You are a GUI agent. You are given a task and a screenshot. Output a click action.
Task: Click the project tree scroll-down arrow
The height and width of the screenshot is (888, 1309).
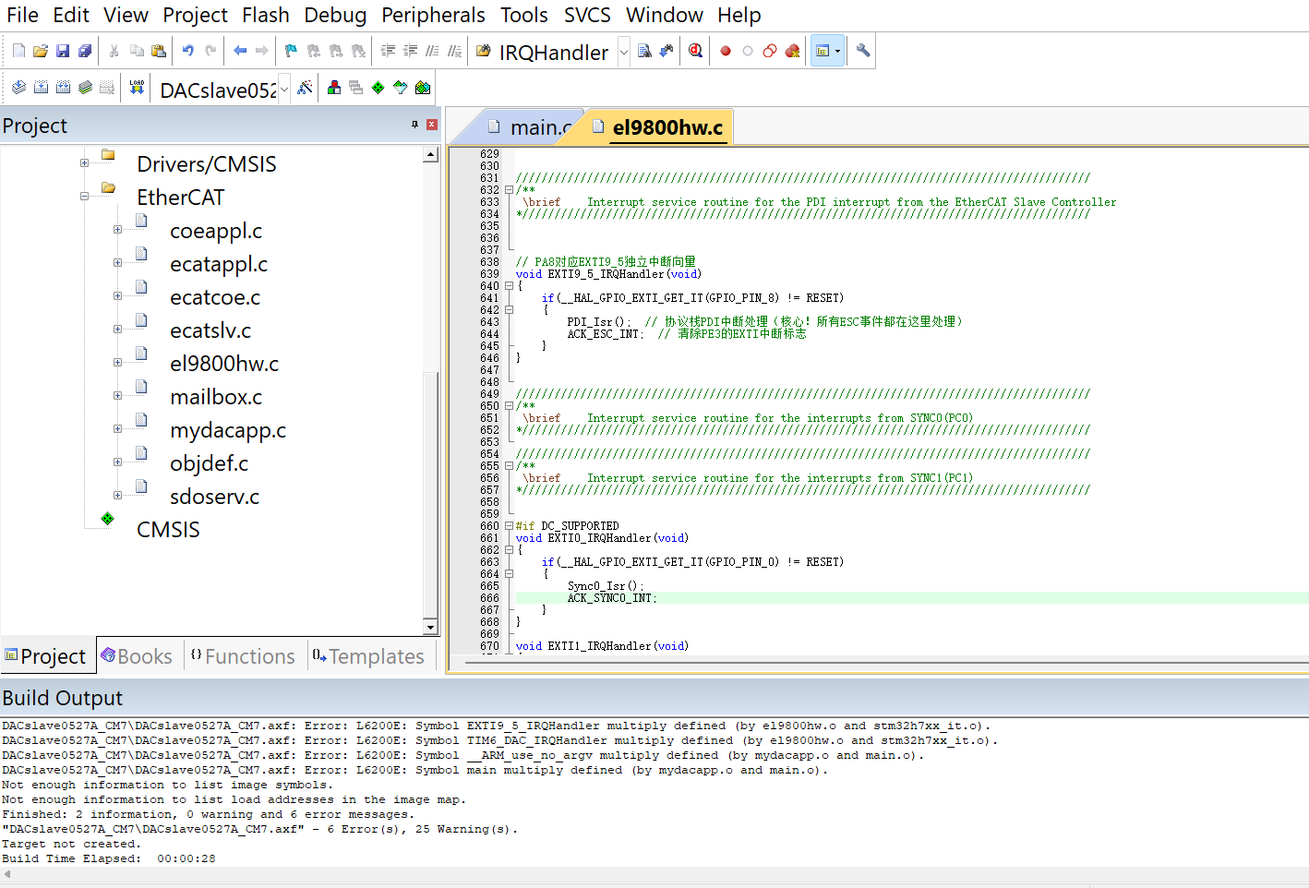(x=430, y=627)
